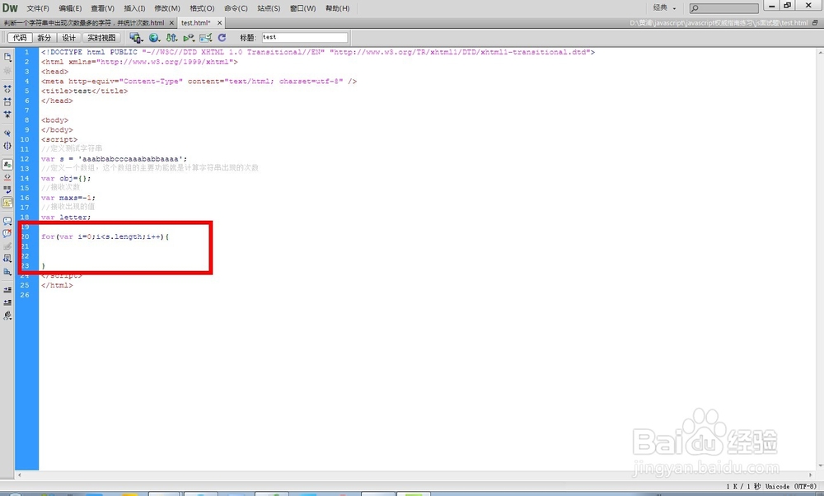Switch to 设计 design view
824x496 pixels.
tap(69, 38)
